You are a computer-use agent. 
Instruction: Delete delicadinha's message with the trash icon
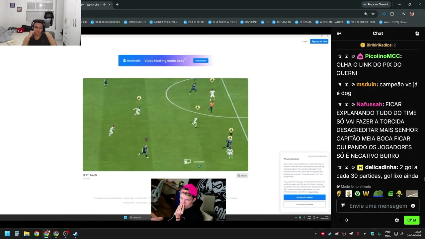click(x=340, y=167)
